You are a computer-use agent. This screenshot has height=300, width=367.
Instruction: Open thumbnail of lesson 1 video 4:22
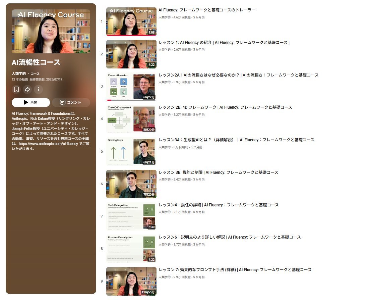click(131, 54)
